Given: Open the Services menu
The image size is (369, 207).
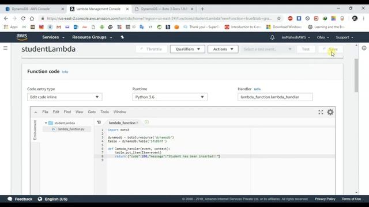Looking at the screenshot, I should (53, 37).
